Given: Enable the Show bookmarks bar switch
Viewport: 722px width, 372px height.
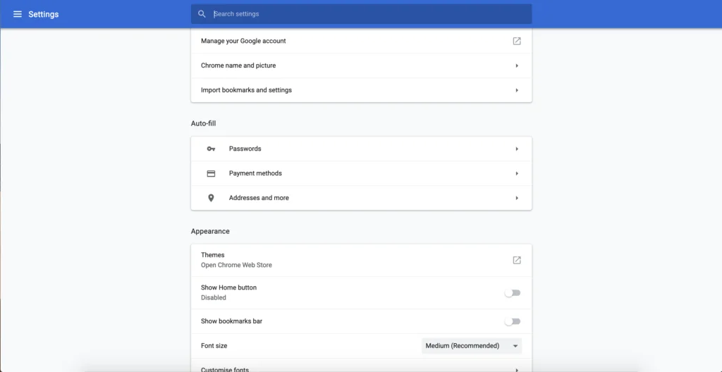Looking at the screenshot, I should pos(513,321).
